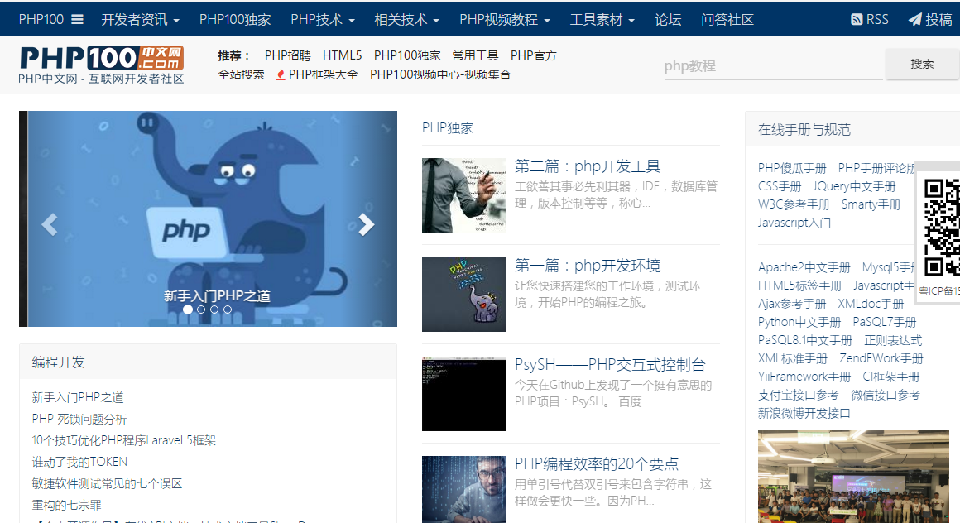Open the 微信接口参考 link

point(886,395)
